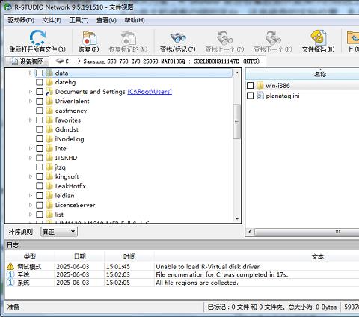Expand the data folder node
Viewport: 359px width, 317px height.
[x=31, y=73]
